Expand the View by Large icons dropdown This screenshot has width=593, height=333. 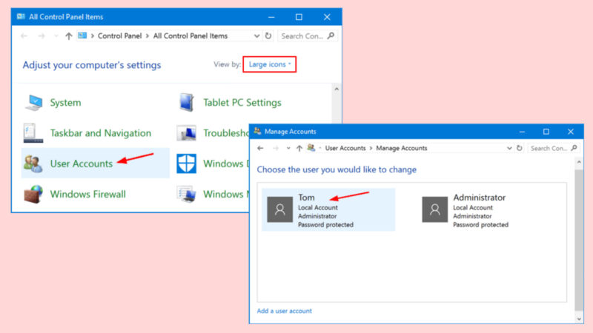(270, 65)
